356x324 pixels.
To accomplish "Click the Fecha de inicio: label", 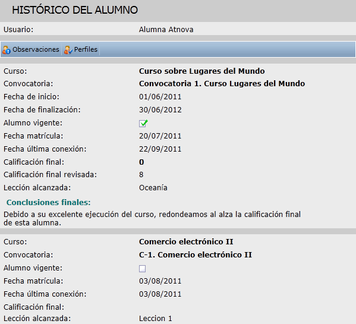I will point(31,97).
